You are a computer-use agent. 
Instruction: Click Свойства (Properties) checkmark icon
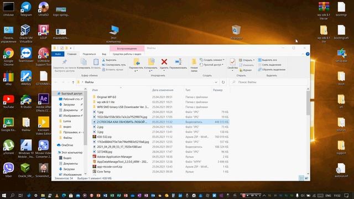[232, 61]
